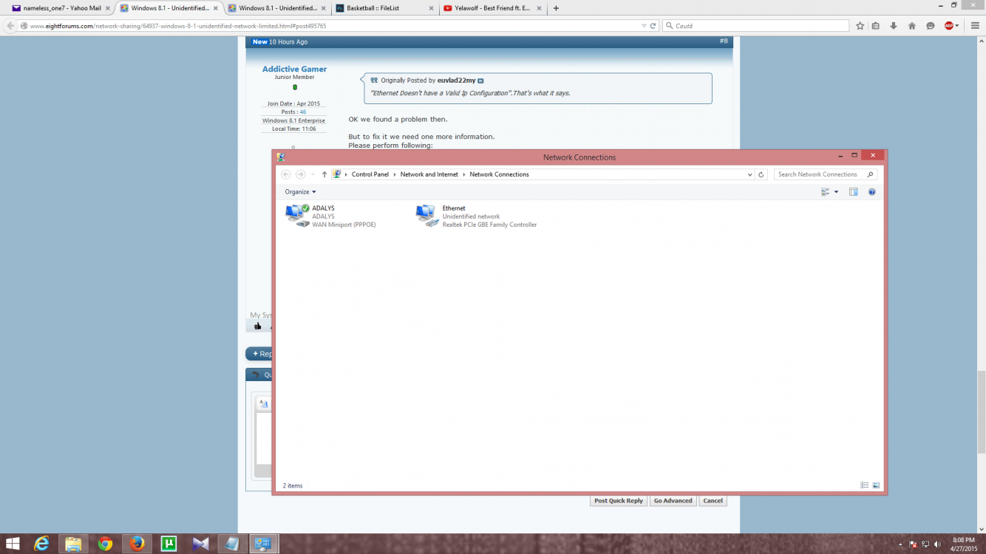
Task: Expand the Organize menu
Action: [300, 192]
